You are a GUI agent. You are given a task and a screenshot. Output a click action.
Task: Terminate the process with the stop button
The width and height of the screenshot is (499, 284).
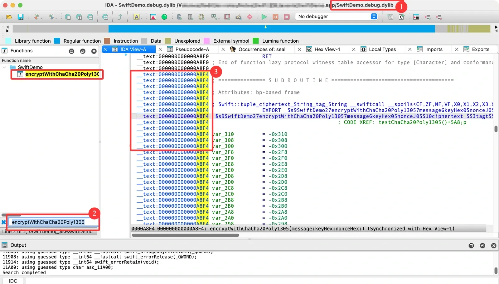pyautogui.click(x=287, y=17)
